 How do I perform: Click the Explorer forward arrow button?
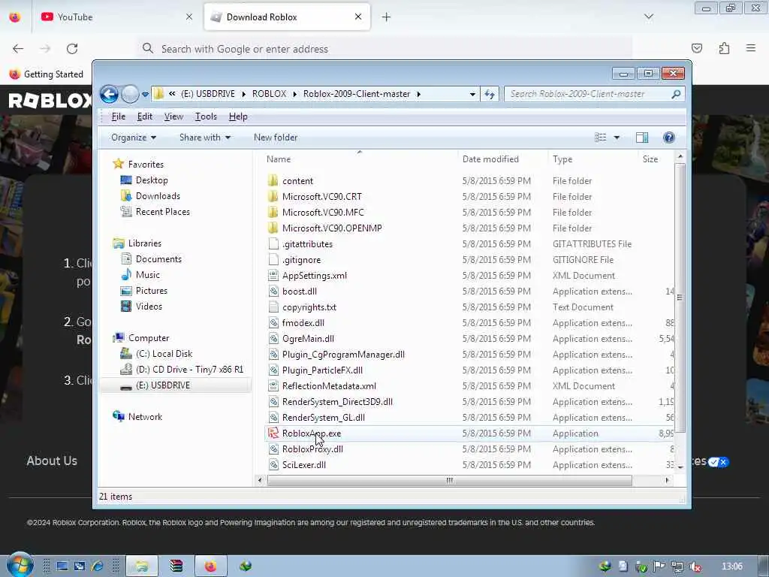pyautogui.click(x=130, y=94)
